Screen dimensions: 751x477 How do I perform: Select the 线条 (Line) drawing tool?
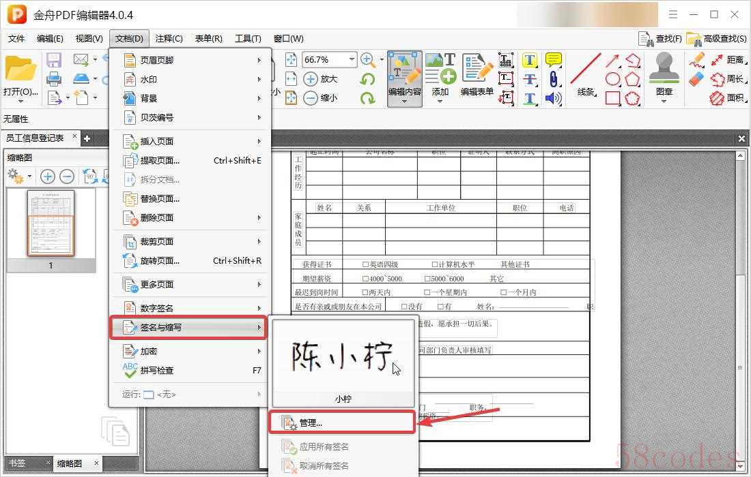(x=586, y=76)
